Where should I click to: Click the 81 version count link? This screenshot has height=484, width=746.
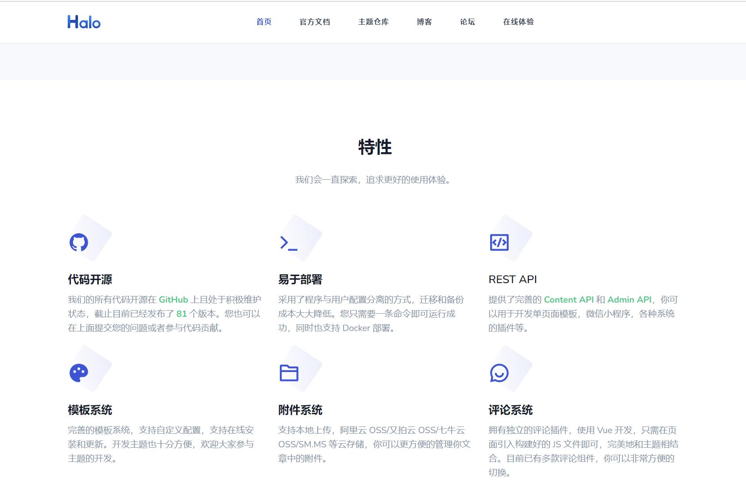[x=182, y=314]
